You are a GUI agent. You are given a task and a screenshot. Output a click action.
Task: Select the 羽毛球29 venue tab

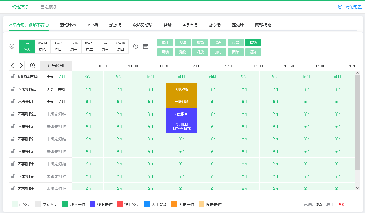click(x=68, y=25)
